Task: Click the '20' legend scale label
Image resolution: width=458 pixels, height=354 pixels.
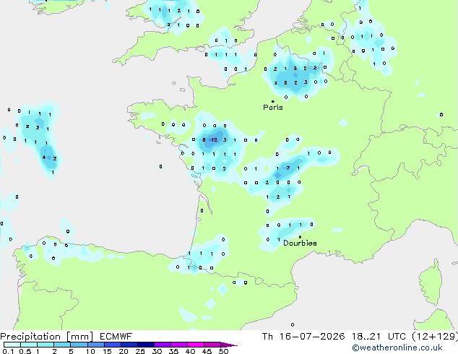Action: pyautogui.click(x=124, y=351)
